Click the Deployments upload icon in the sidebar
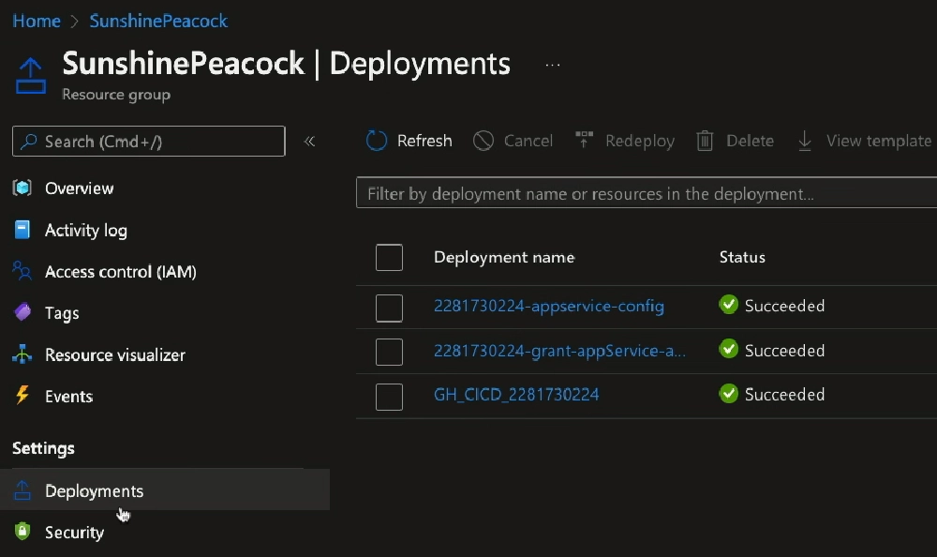This screenshot has width=937, height=557. point(22,490)
